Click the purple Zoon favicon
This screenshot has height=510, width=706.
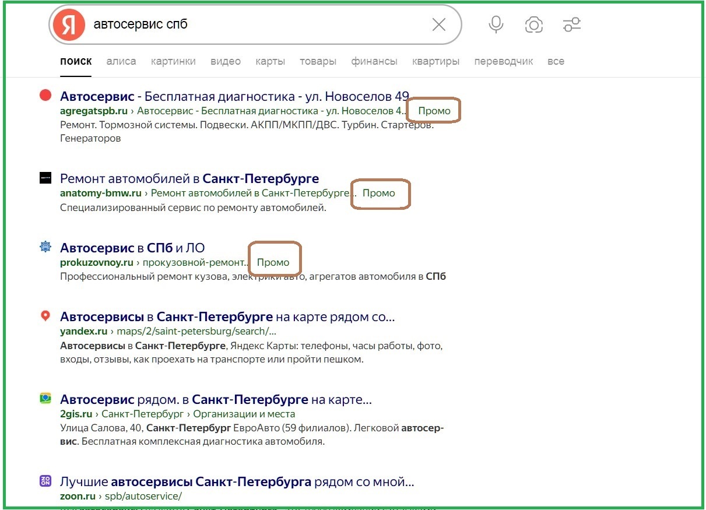click(x=45, y=481)
